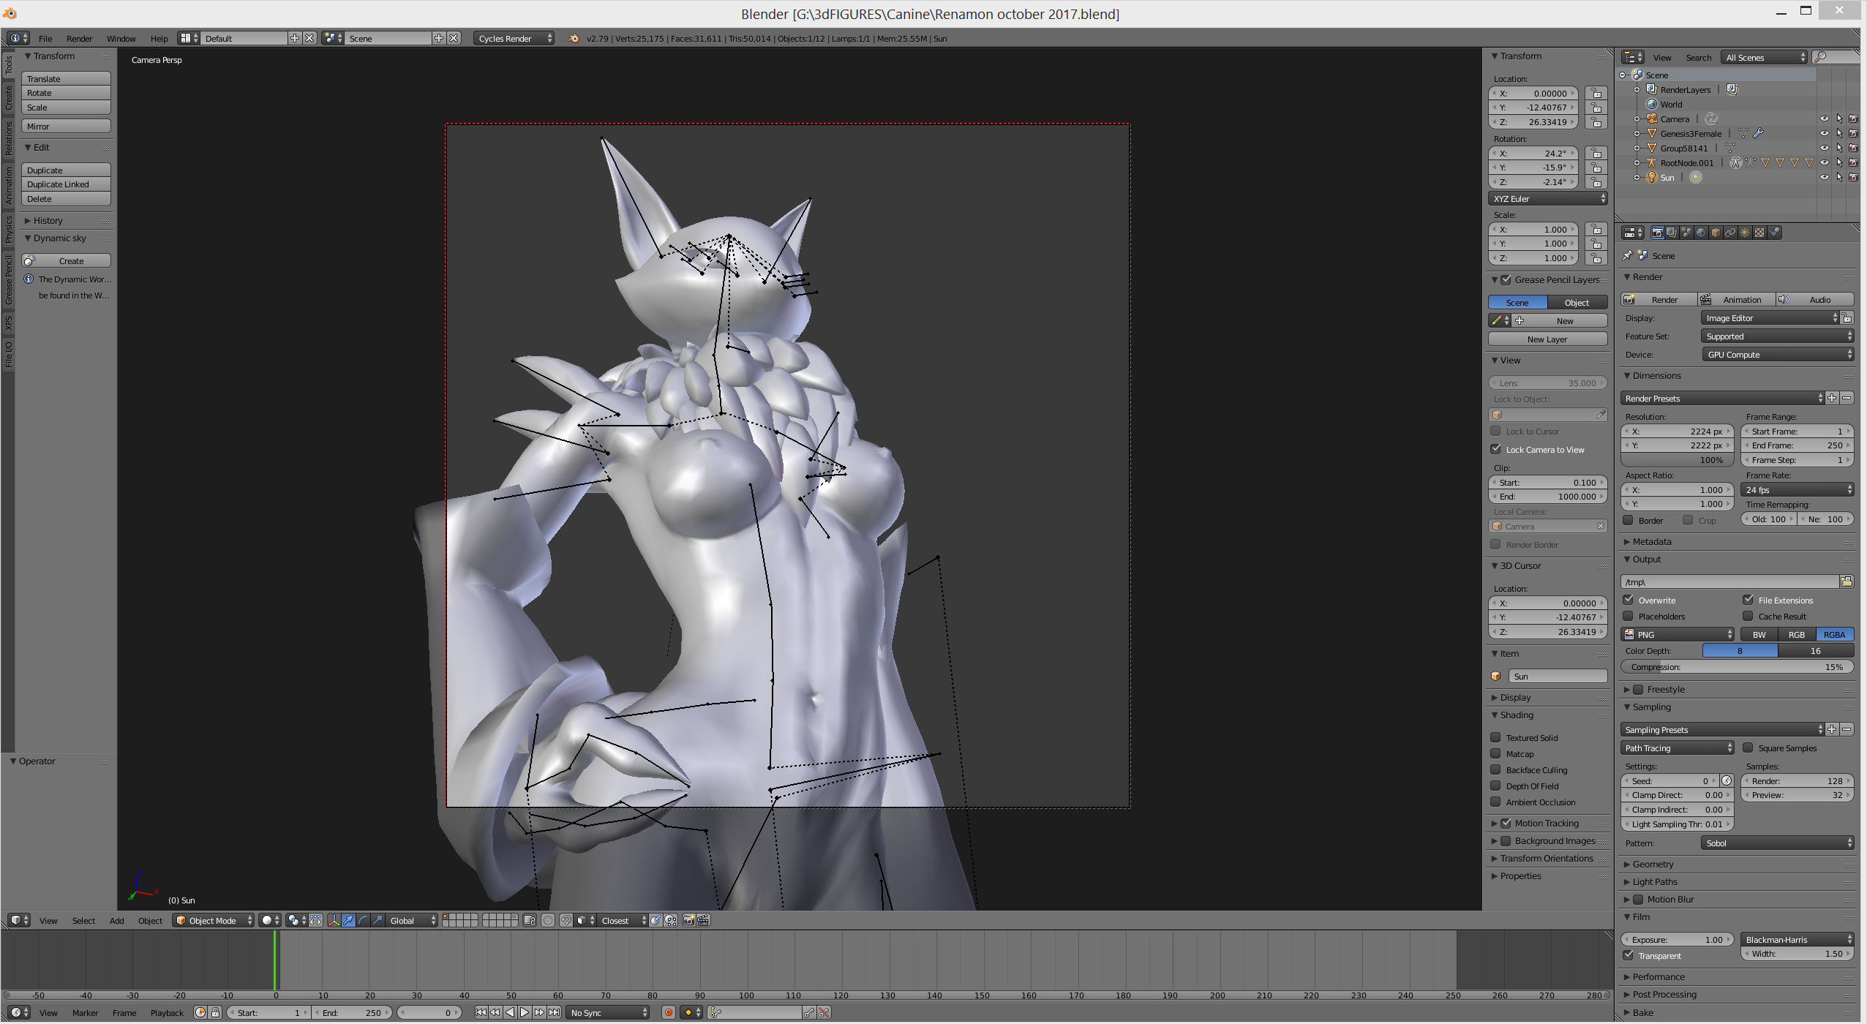Uncheck the Transparent film checkbox
Viewport: 1867px width, 1024px height.
click(1629, 955)
